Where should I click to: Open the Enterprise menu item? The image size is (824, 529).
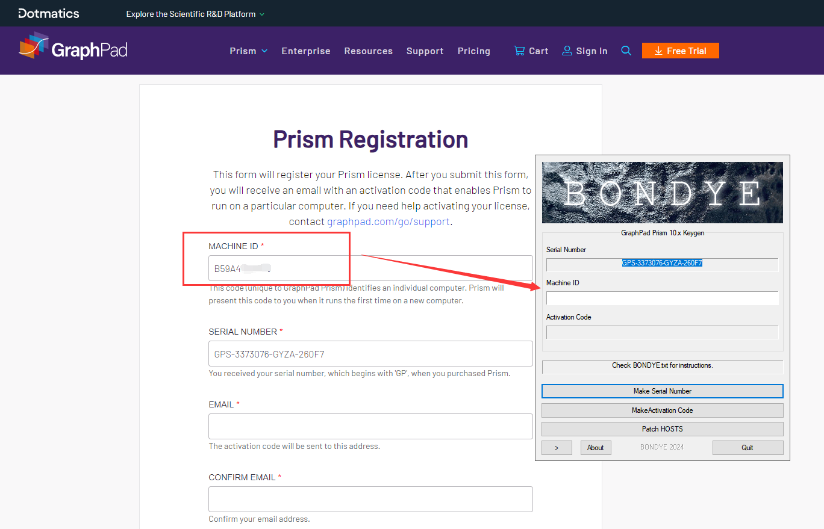click(x=306, y=51)
